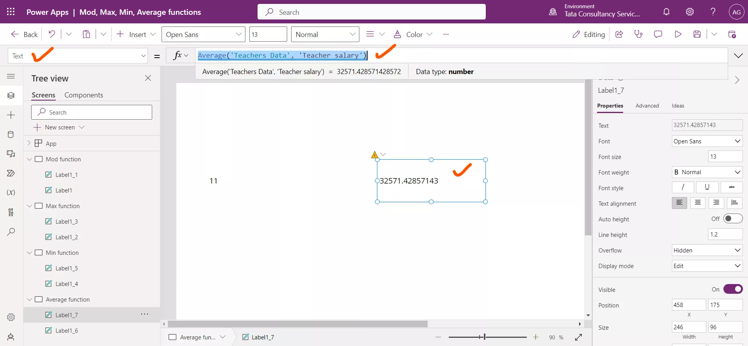Expand the formula bar chevron
The width and height of the screenshot is (748, 346).
point(738,56)
